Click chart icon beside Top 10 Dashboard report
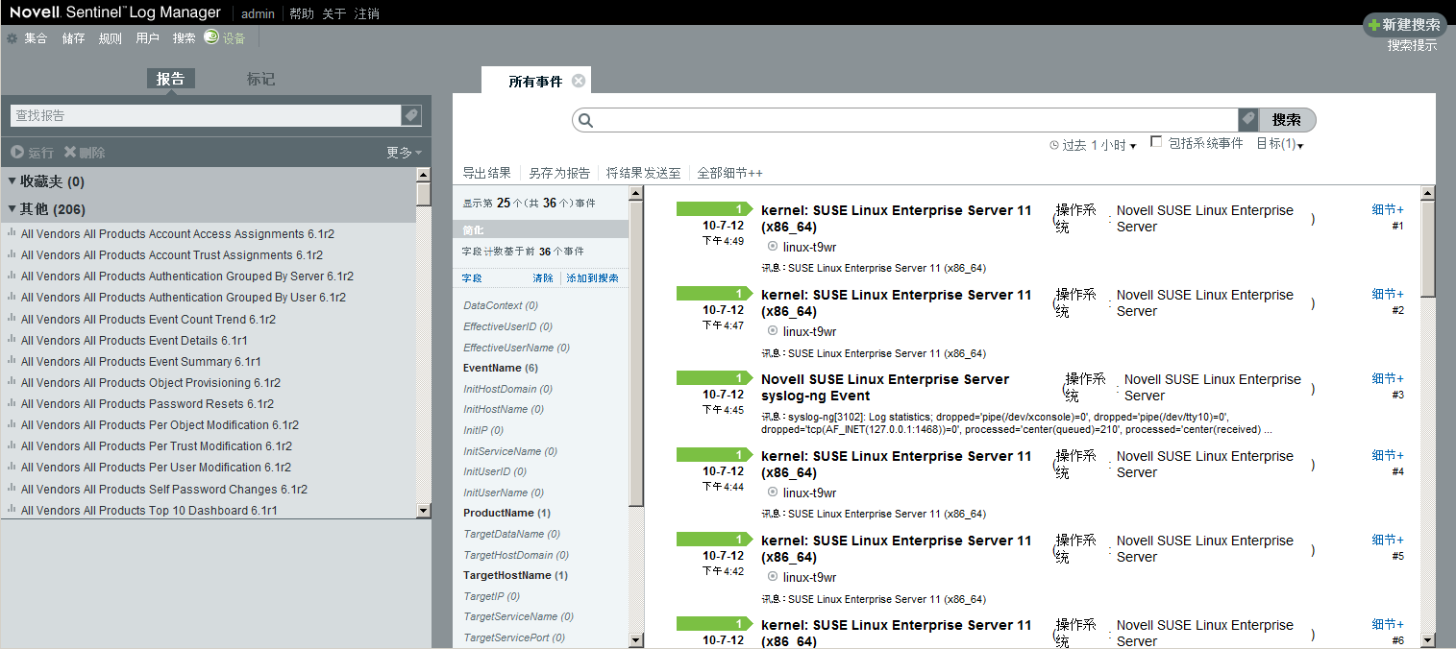Image resolution: width=1456 pixels, height=649 pixels. (12, 510)
